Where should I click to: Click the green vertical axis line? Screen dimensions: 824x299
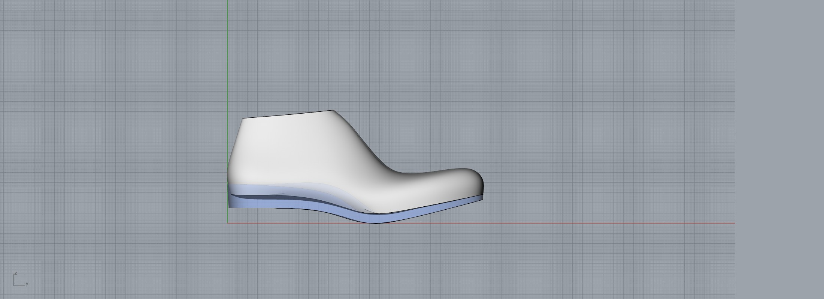(x=227, y=56)
